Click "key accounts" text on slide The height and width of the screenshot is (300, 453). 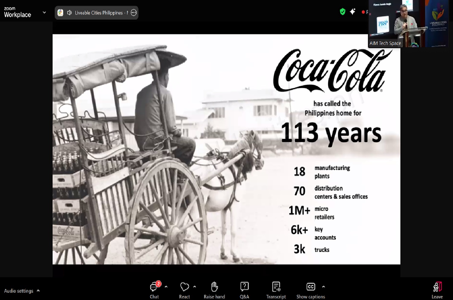pyautogui.click(x=325, y=233)
